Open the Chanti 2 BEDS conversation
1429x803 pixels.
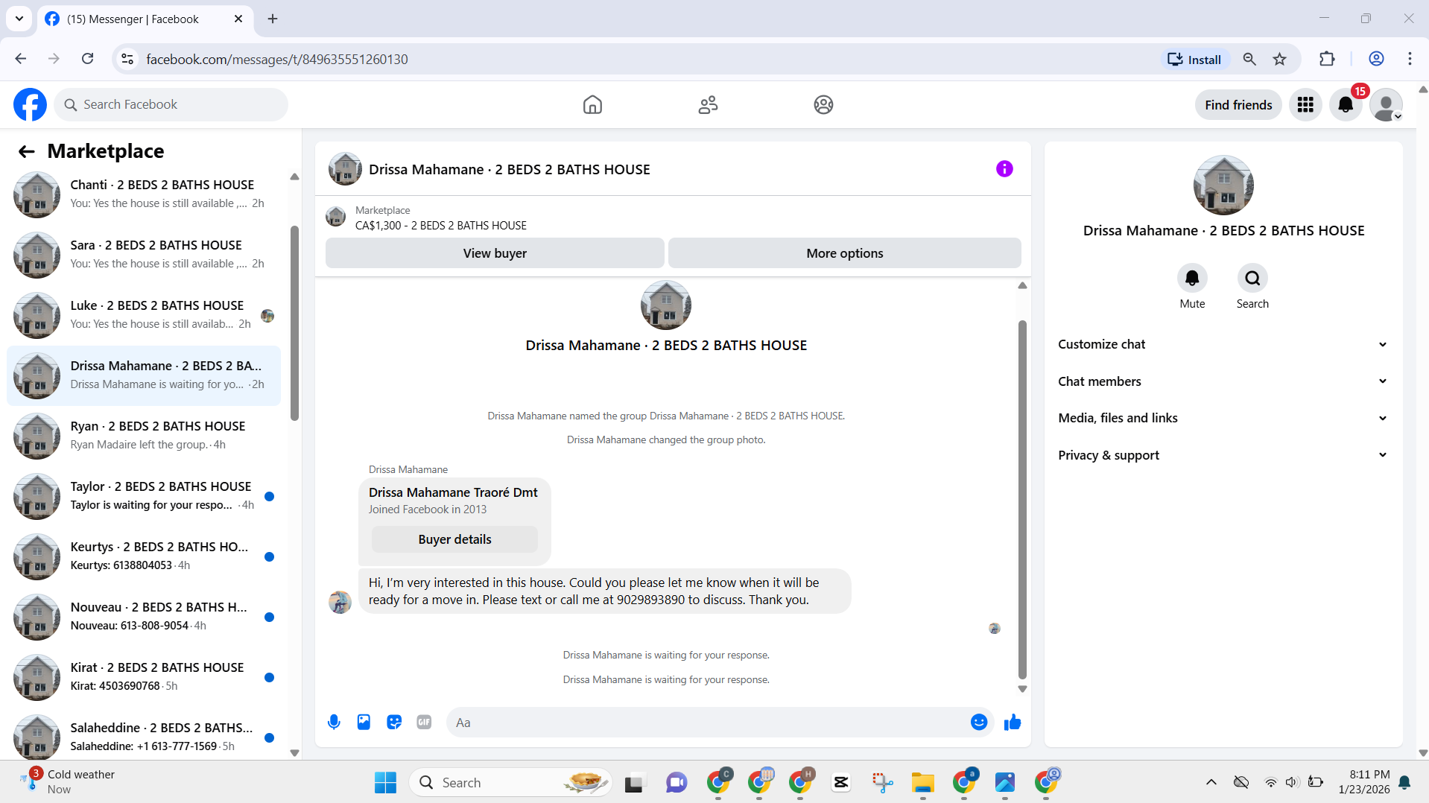coord(144,194)
